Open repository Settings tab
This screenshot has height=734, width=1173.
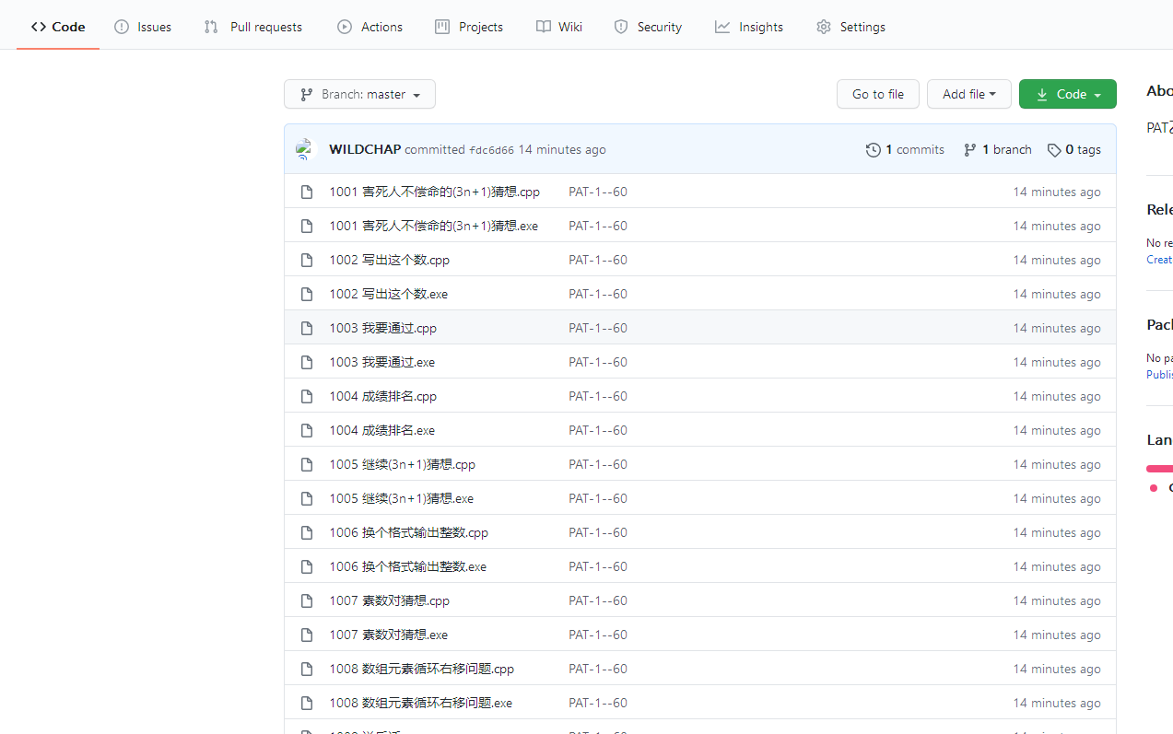pyautogui.click(x=850, y=27)
